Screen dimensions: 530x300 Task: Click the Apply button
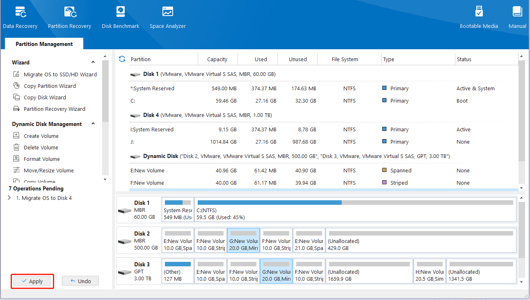[32, 281]
